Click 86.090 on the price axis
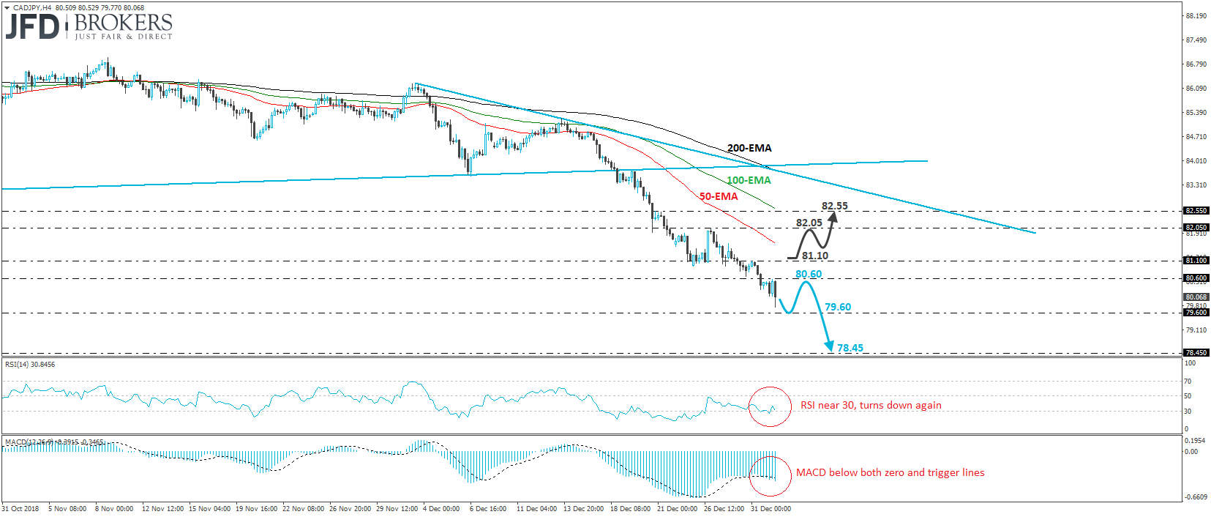The image size is (1211, 517). point(1196,88)
